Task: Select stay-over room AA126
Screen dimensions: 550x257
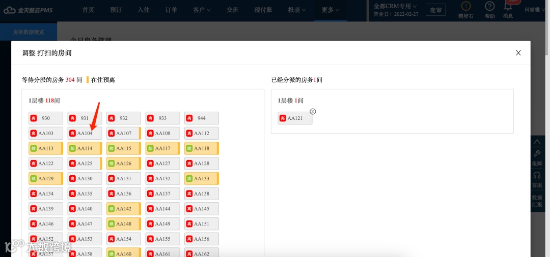Action: 124,163
